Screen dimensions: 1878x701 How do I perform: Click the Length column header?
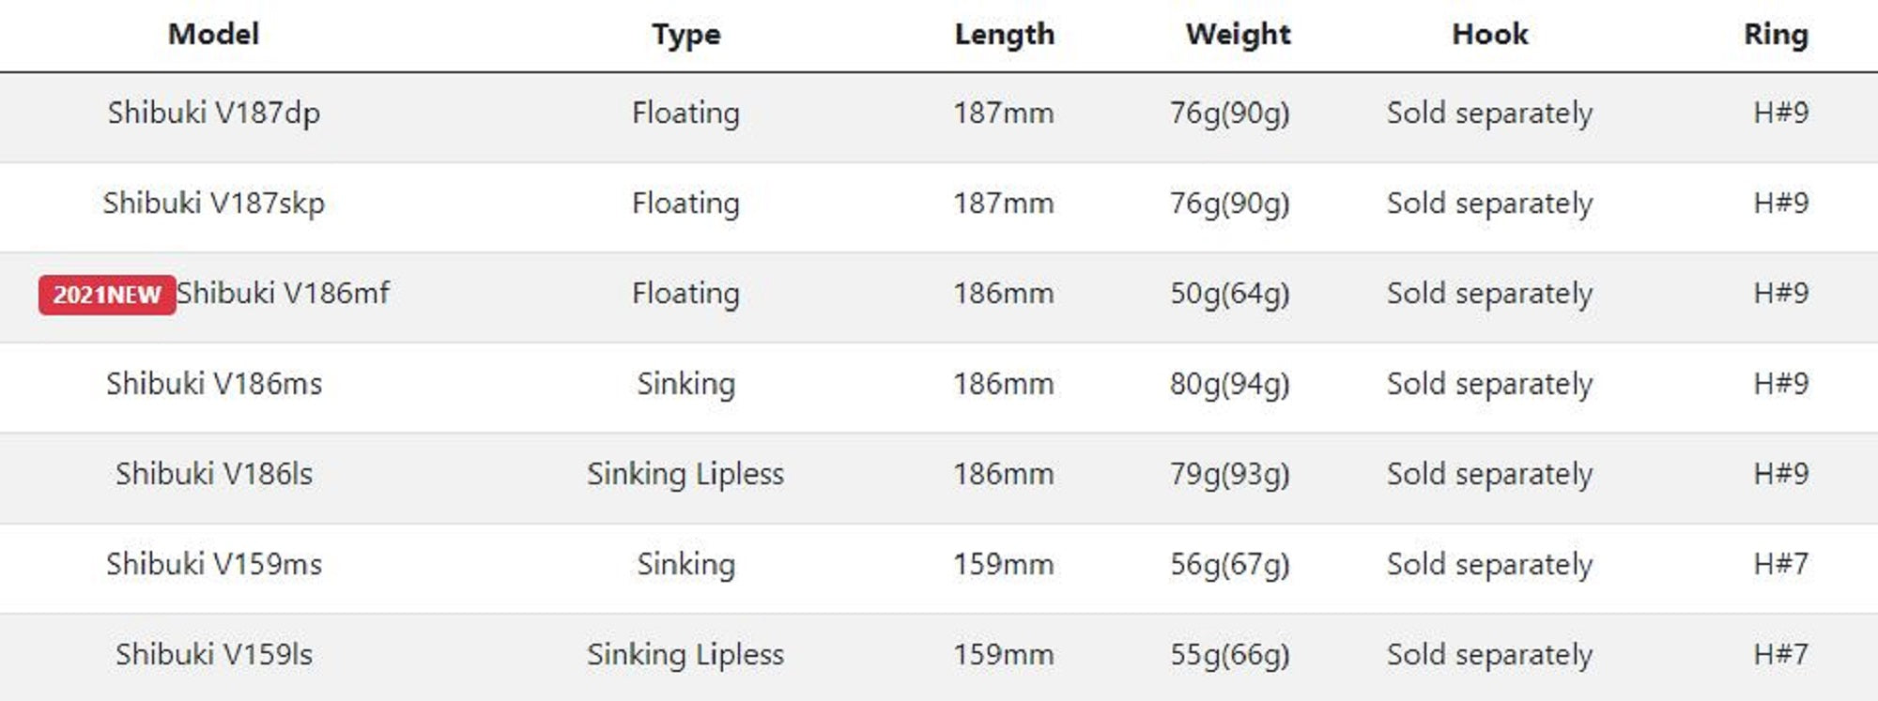point(1004,35)
